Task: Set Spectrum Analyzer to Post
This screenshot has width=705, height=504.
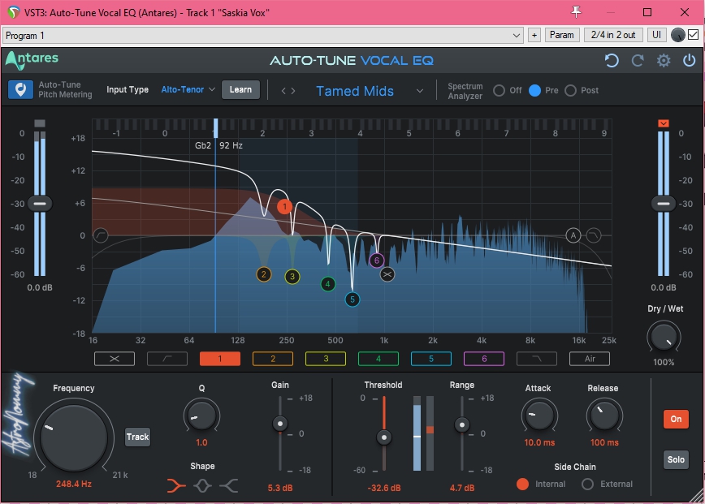Action: (570, 90)
